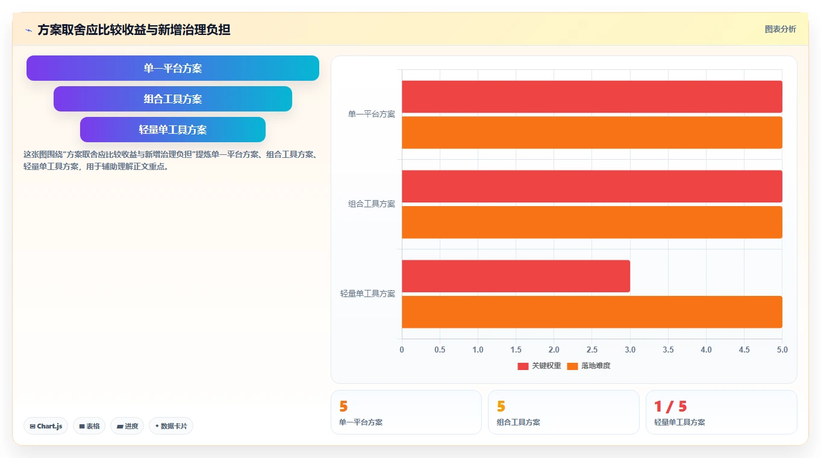Click the data card showing 5 单一平台方案
This screenshot has height=458, width=821.
[406, 412]
